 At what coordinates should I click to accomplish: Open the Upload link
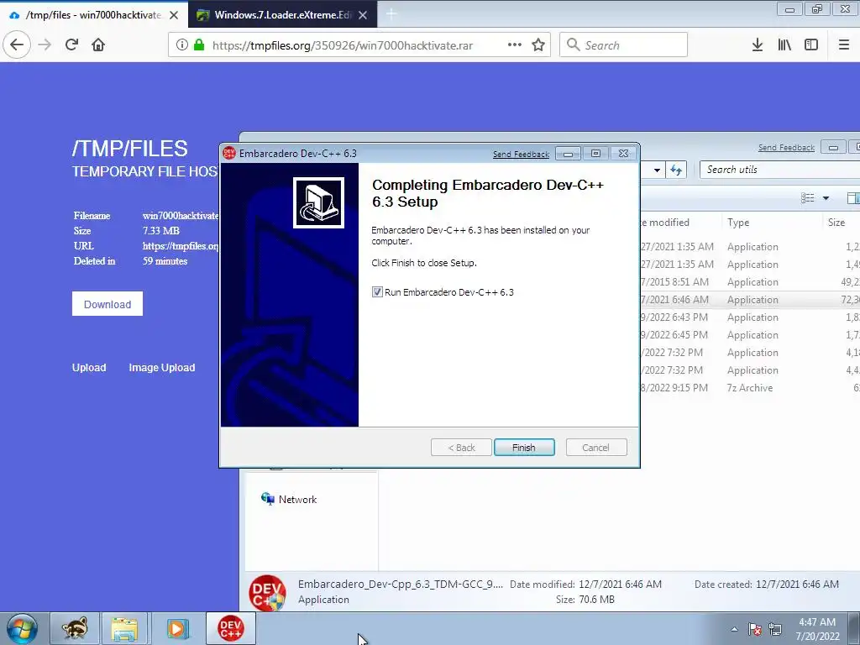tap(89, 368)
